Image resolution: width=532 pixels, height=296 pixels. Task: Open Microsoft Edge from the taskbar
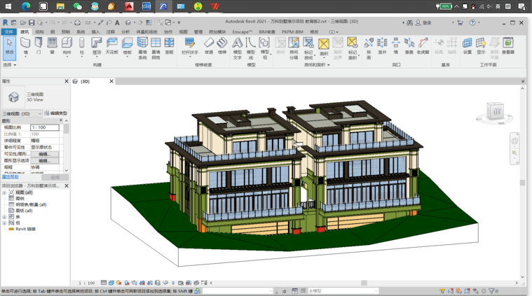pos(26,6)
